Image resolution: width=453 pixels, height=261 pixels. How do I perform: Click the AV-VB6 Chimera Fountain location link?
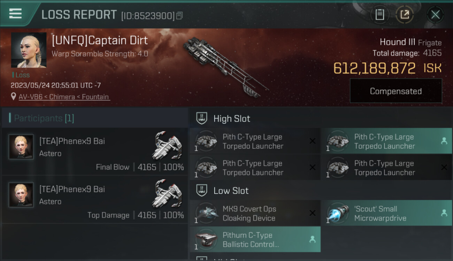pyautogui.click(x=64, y=97)
